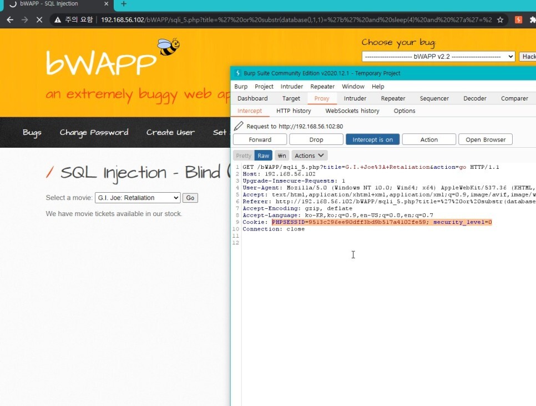Bookmark this page with star icon
This screenshot has height=406, width=536.
[x=500, y=20]
